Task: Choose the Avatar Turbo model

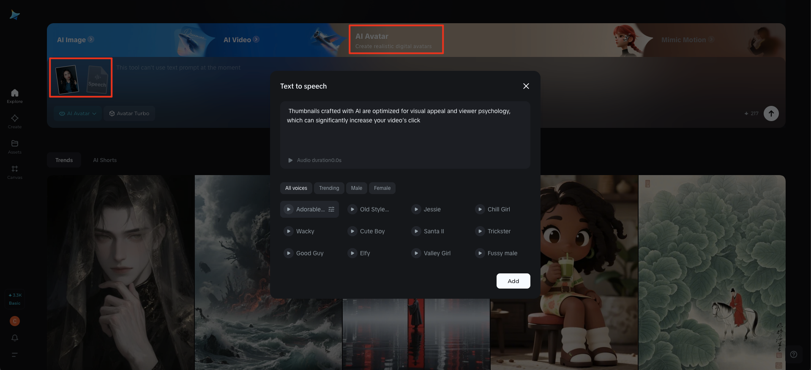Action: 129,113
